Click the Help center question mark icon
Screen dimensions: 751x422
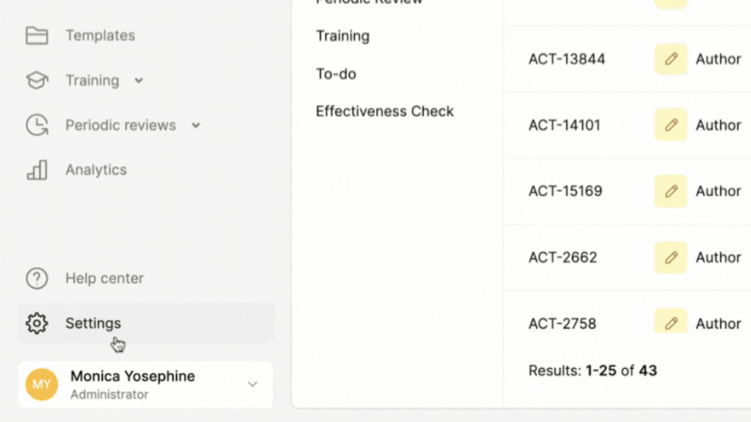click(x=37, y=278)
